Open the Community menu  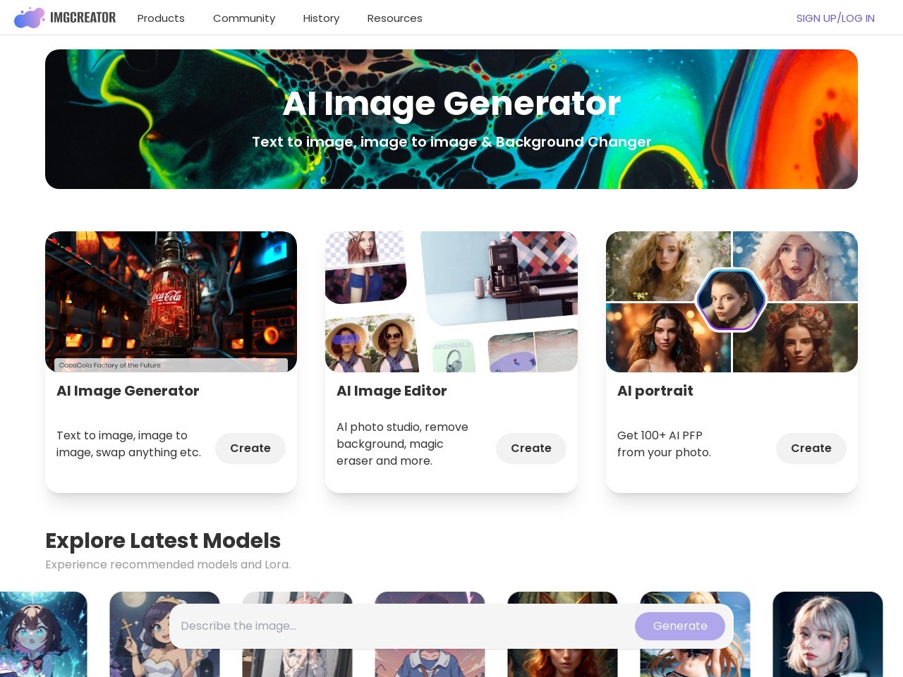244,18
